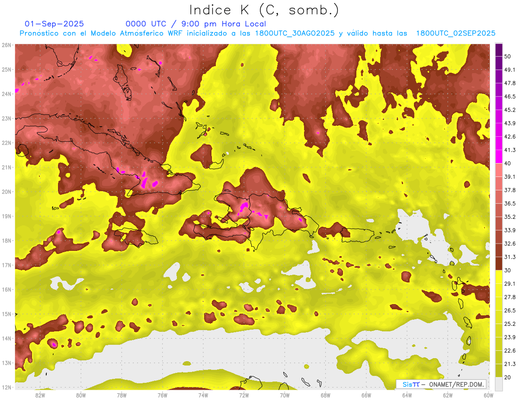Click the colorbar label "41.3"
Screen dimensions: 519x401
(509, 150)
